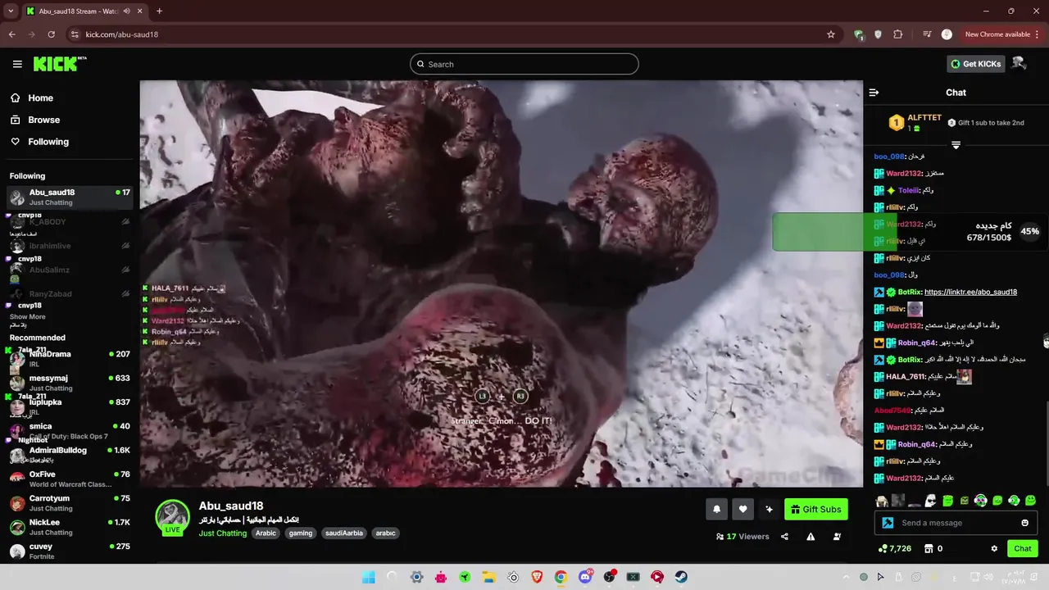This screenshot has width=1049, height=590.
Task: Open Brave browser from the taskbar
Action: (x=537, y=577)
